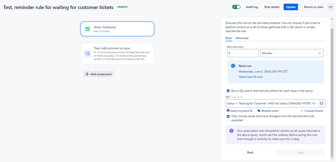Click the purple warning icon
This screenshot has height=162, width=336.
tap(231, 131)
